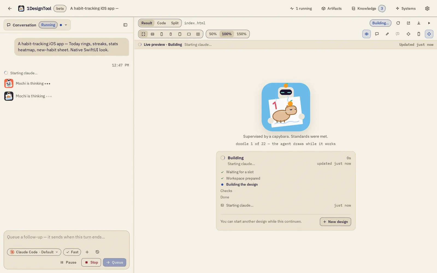Image resolution: width=437 pixels, height=273 pixels.
Task: Set zoom to 100%
Action: [x=227, y=34]
